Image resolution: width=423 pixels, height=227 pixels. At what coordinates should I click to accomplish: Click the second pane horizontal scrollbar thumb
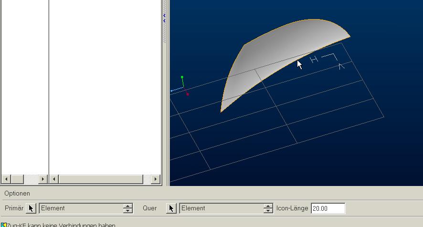101,179
